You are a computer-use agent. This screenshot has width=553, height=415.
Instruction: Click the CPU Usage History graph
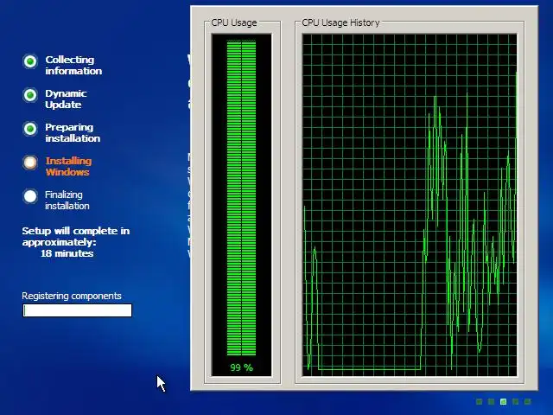click(x=410, y=205)
